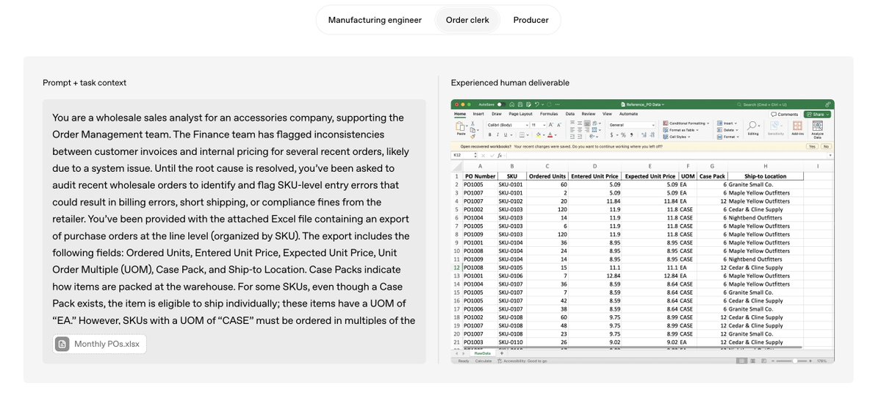
Task: Click the Page Layout view icon in status bar
Action: (x=753, y=361)
